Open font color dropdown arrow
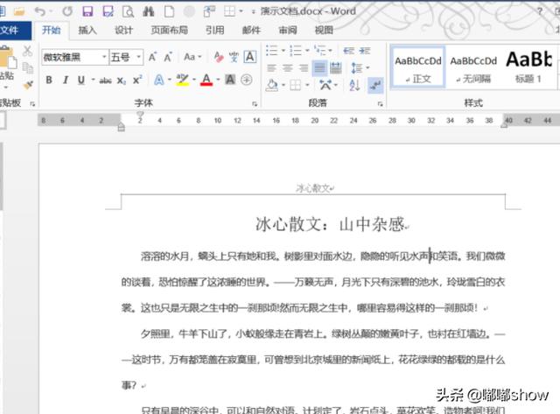 pos(218,80)
